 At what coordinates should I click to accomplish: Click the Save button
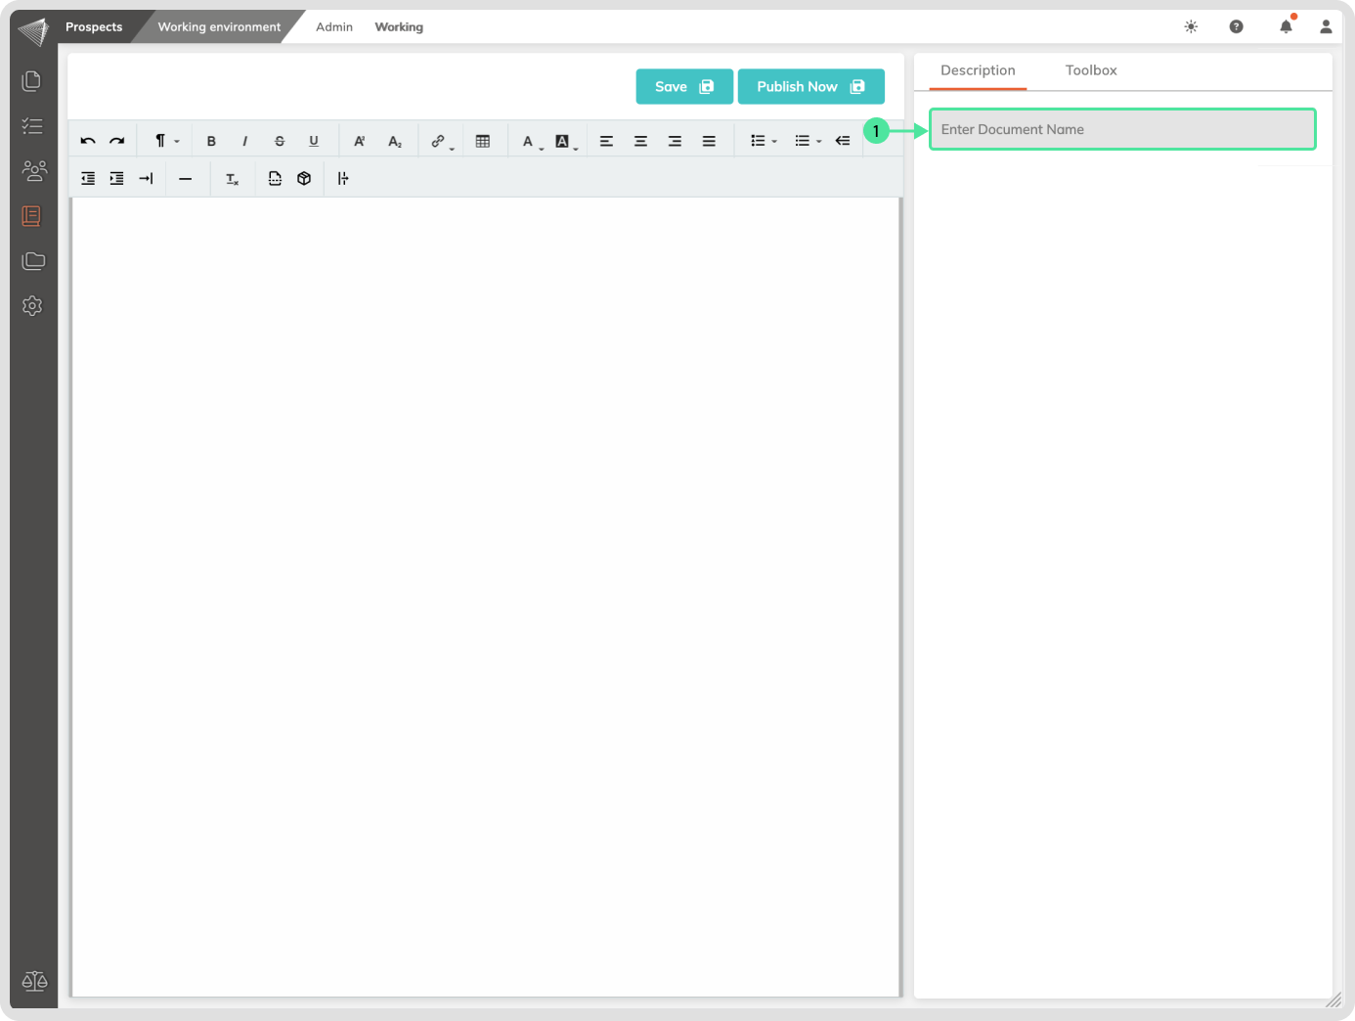point(683,86)
